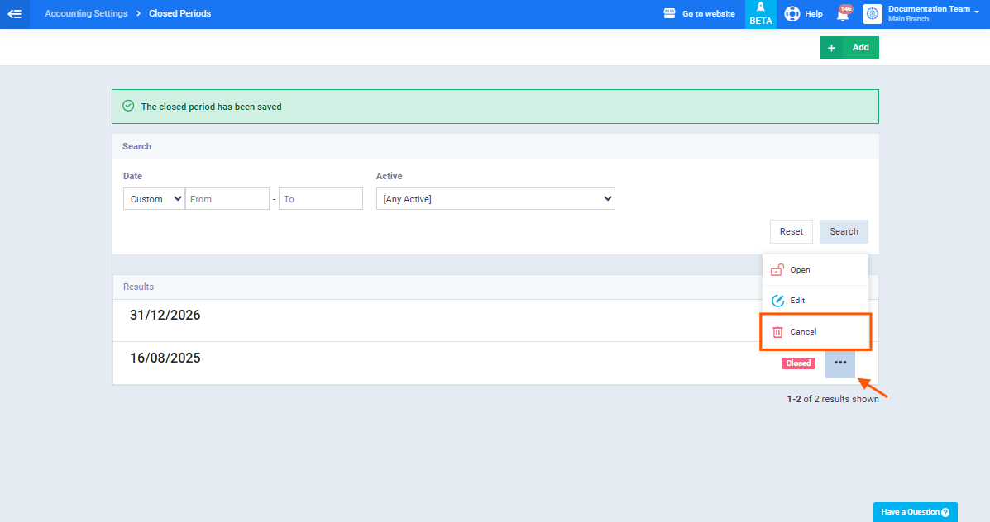Choose Cancel from the context menu
The image size is (990, 522).
[815, 331]
